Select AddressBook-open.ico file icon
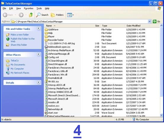Image resolution: width=164 pixels, height=140 pixels. click(x=46, y=47)
